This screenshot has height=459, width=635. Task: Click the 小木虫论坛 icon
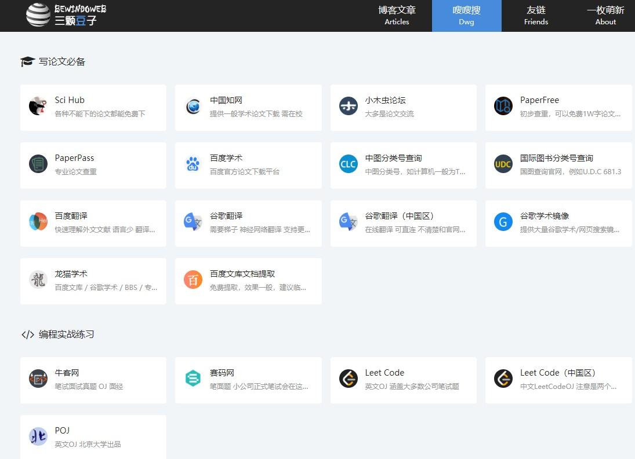click(x=349, y=107)
